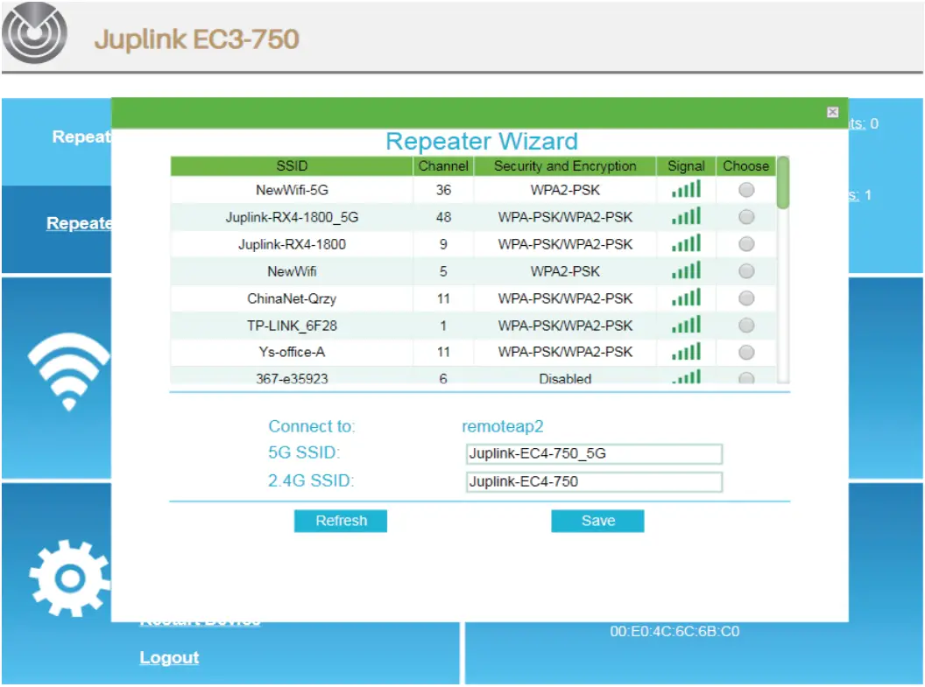Click the signal bars for NewWifi-5G
The width and height of the screenshot is (925, 687).
685,188
